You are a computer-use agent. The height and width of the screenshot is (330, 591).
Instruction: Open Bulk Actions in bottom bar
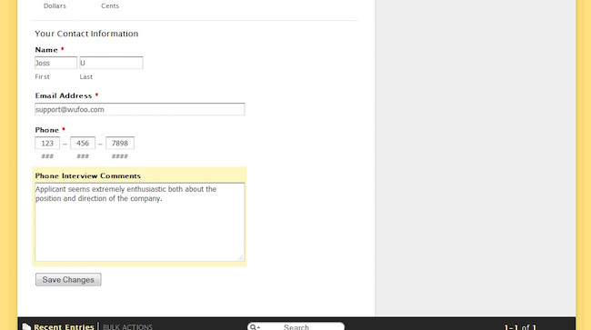[127, 327]
